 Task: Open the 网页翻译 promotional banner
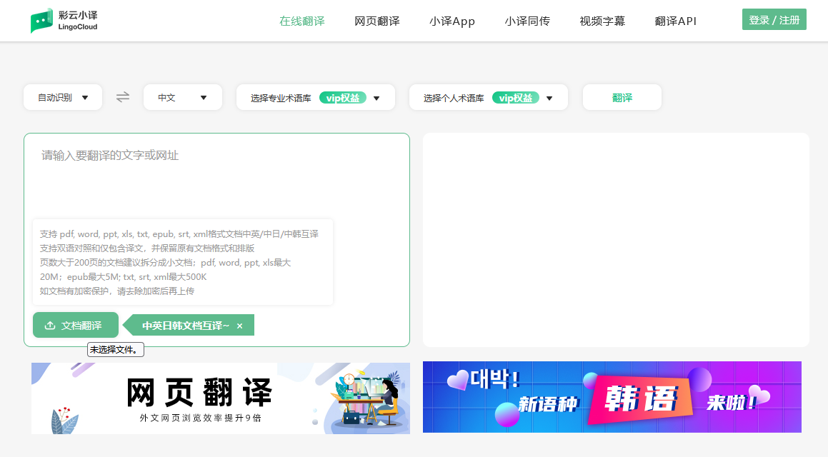pyautogui.click(x=221, y=398)
